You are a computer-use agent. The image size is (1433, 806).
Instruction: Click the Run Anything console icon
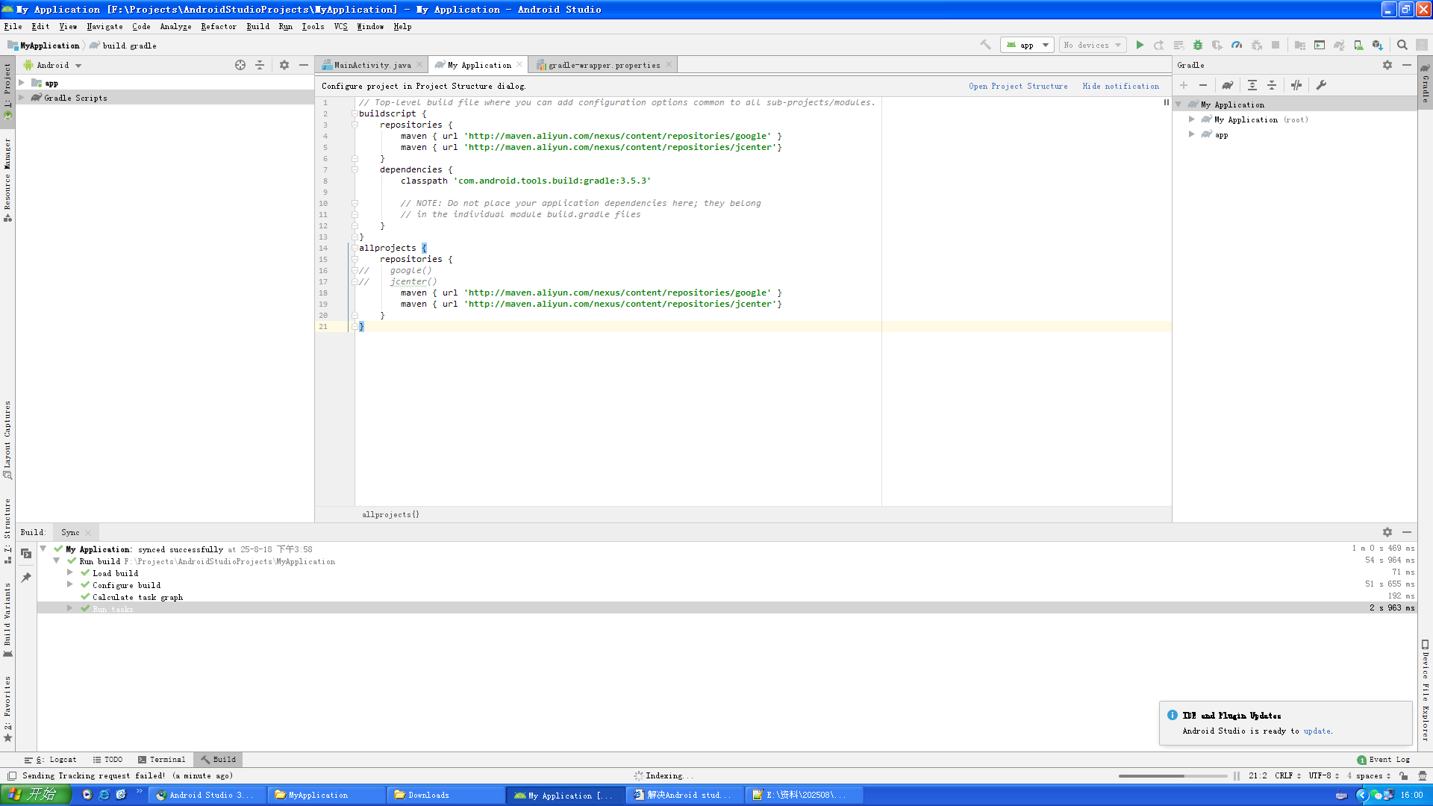click(x=1320, y=45)
